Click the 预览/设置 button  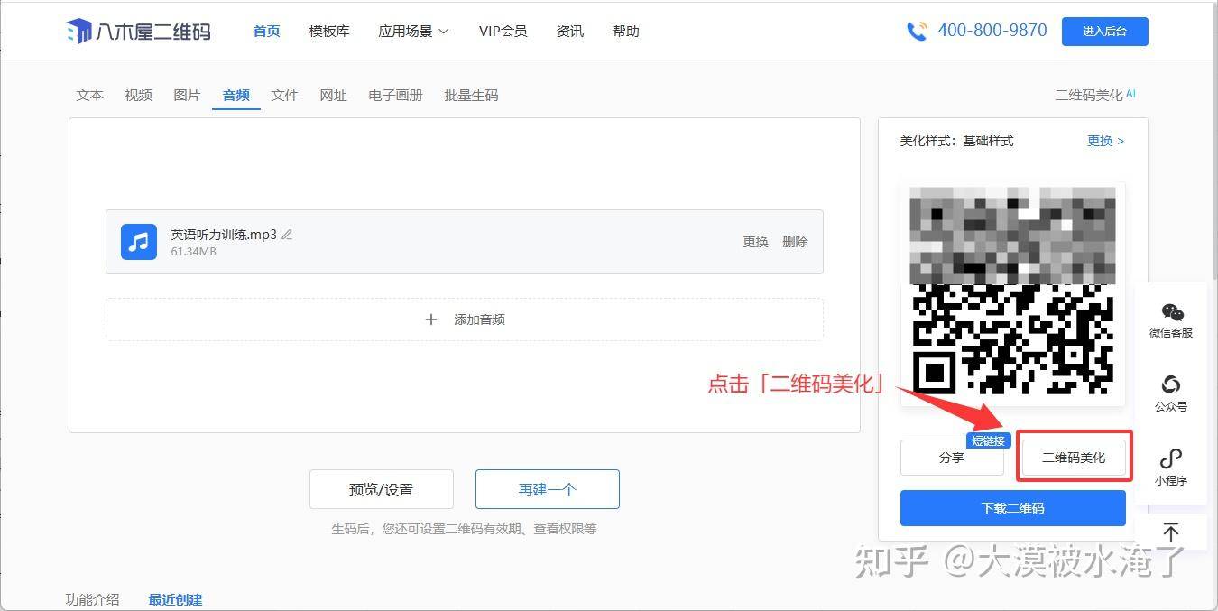click(381, 489)
